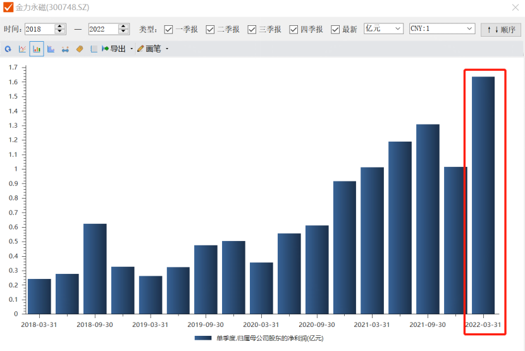525x351 pixels.
Task: Click the orange tag label icon
Action: click(x=80, y=49)
